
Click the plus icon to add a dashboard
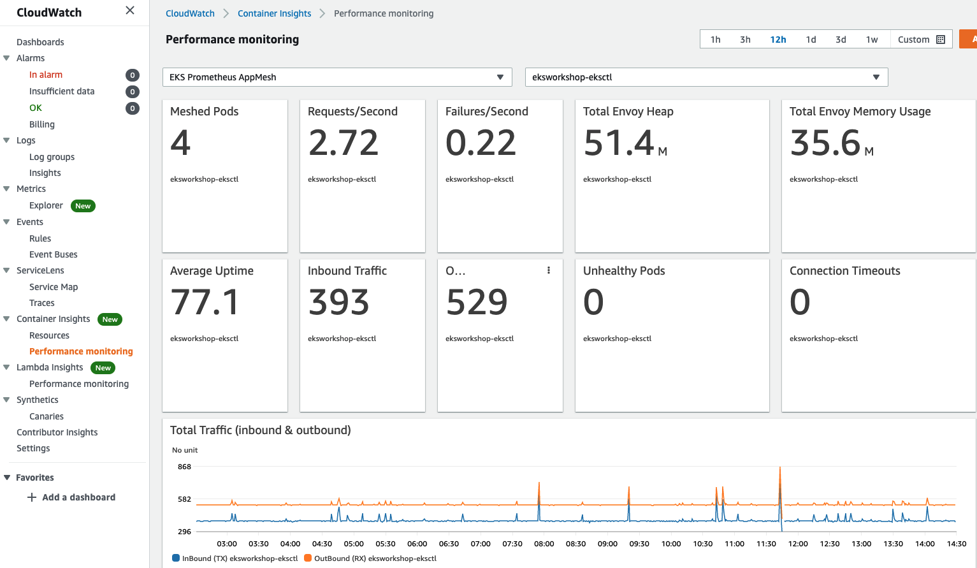[32, 497]
